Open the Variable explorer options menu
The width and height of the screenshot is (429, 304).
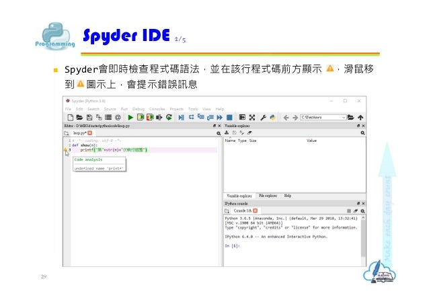(x=362, y=133)
